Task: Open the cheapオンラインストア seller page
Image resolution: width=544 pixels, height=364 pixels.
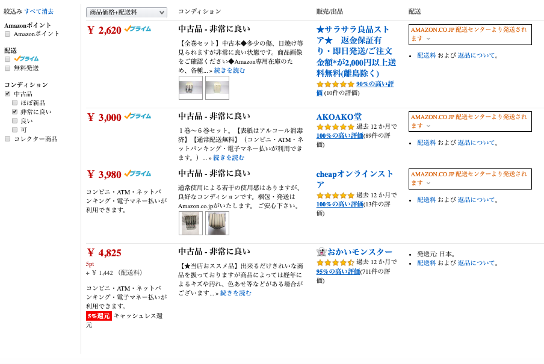Action: [x=354, y=179]
